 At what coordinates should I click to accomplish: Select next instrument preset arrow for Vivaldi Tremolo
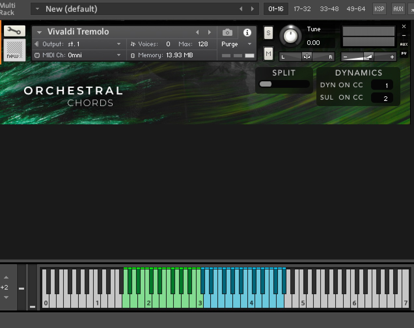[x=210, y=32]
